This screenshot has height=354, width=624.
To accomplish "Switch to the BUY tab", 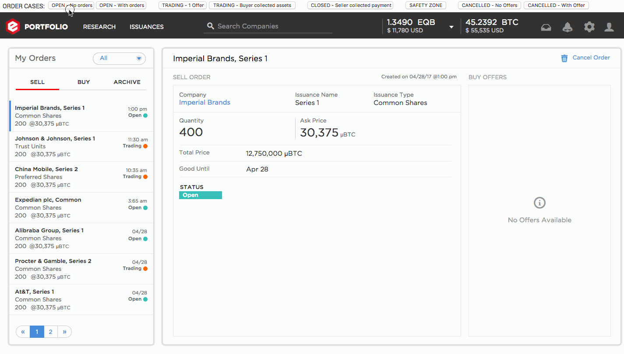I will point(84,82).
